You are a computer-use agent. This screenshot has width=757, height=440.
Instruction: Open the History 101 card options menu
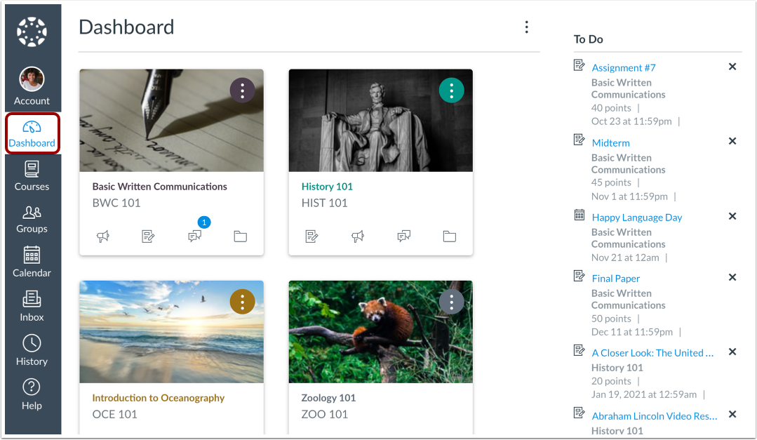click(452, 90)
